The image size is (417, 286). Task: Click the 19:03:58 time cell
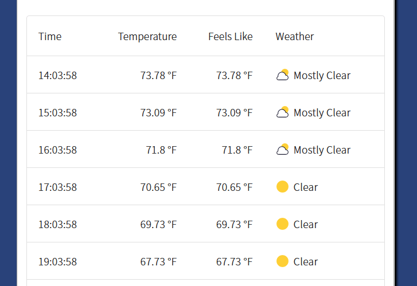tap(58, 261)
